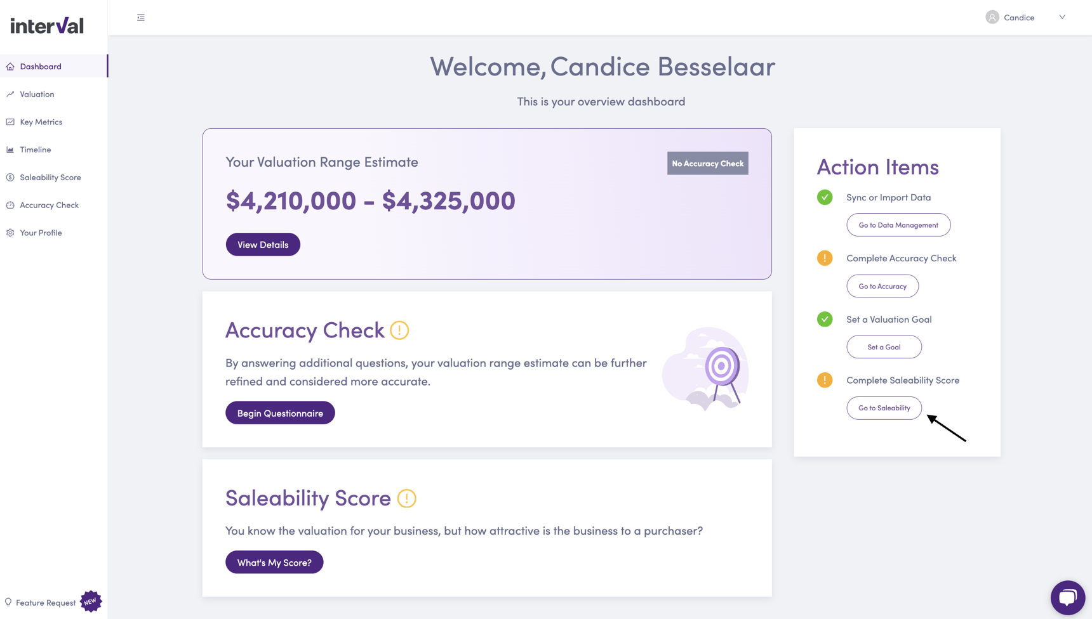The image size is (1092, 619).
Task: Collapse the sidebar using the hamburger icon
Action: pos(140,17)
